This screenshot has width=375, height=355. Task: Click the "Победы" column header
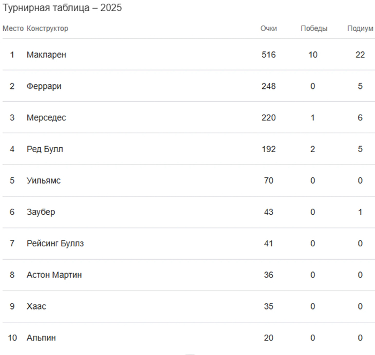point(314,28)
